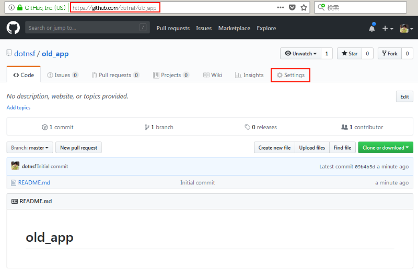Image resolution: width=418 pixels, height=272 pixels.
Task: Open the plus create-new menu
Action: 388,28
